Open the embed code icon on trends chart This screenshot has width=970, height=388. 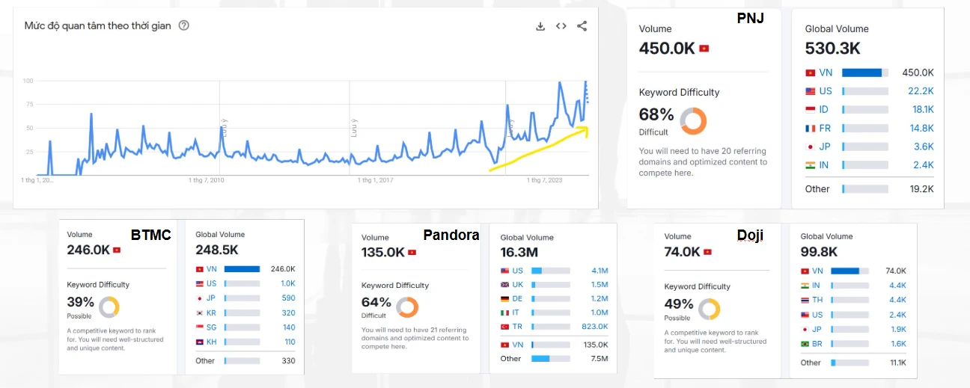561,26
